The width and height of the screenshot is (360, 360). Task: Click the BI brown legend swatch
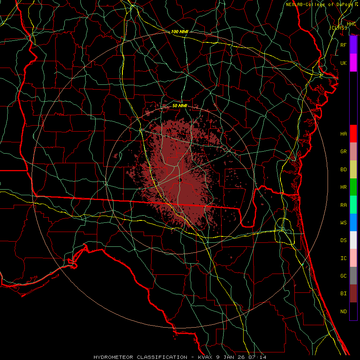[353, 294]
